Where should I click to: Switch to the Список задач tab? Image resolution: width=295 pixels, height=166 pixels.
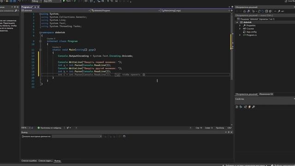pos(45,161)
